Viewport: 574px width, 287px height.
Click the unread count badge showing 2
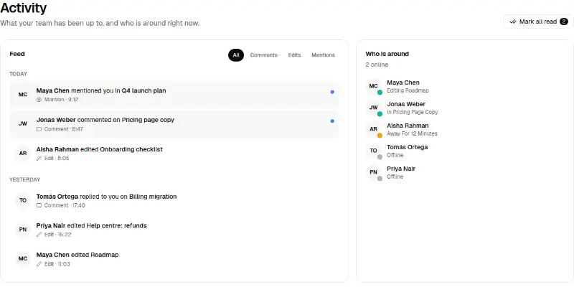564,22
